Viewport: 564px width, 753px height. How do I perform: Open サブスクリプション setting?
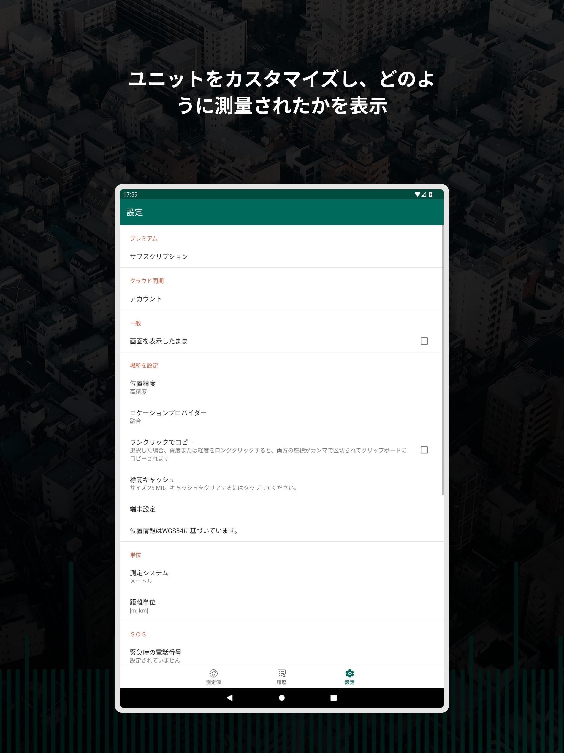point(282,256)
